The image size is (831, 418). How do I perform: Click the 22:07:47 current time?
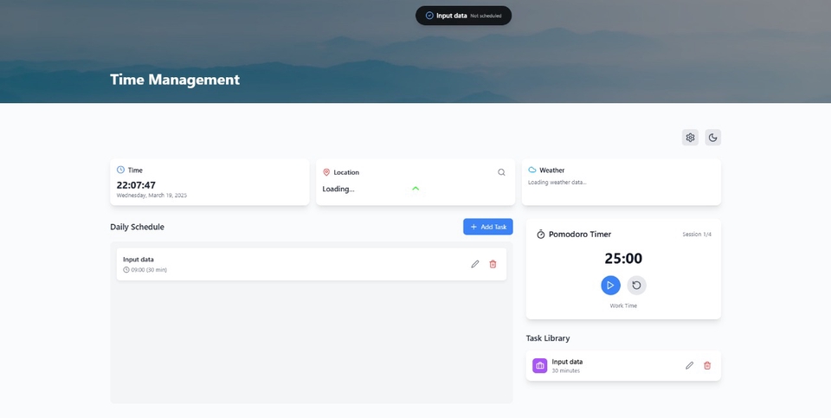coord(136,185)
